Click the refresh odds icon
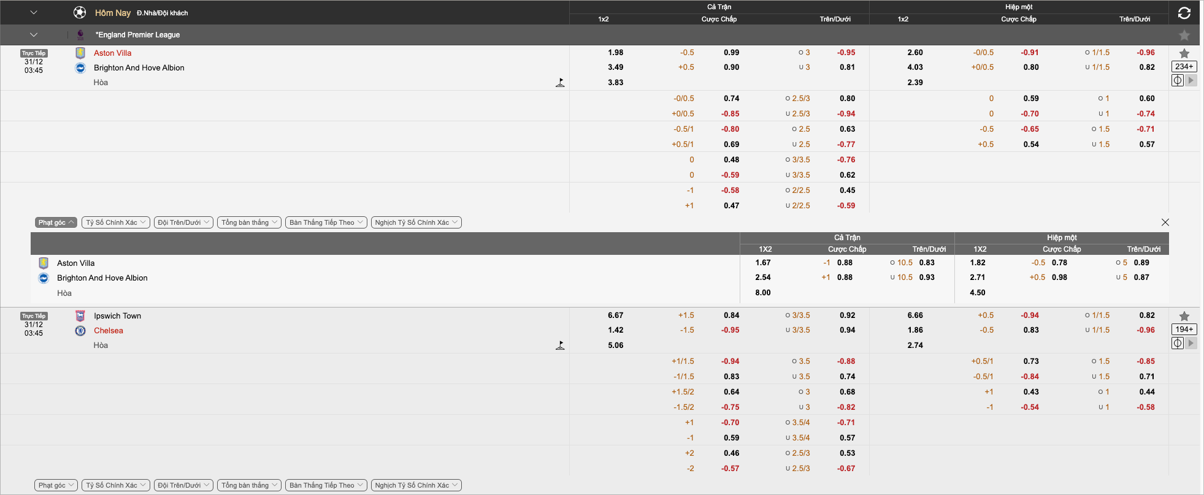 pyautogui.click(x=1184, y=13)
